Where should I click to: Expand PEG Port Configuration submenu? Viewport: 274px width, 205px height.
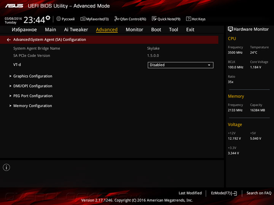point(33,96)
